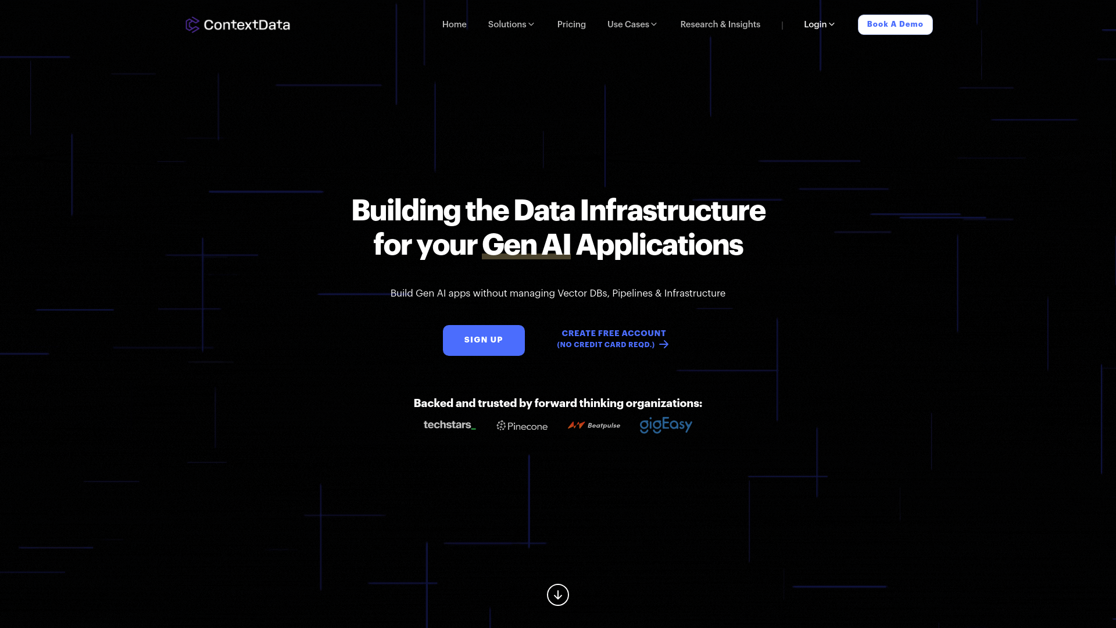1116x628 pixels.
Task: Expand the Use Cases menu
Action: (x=632, y=24)
